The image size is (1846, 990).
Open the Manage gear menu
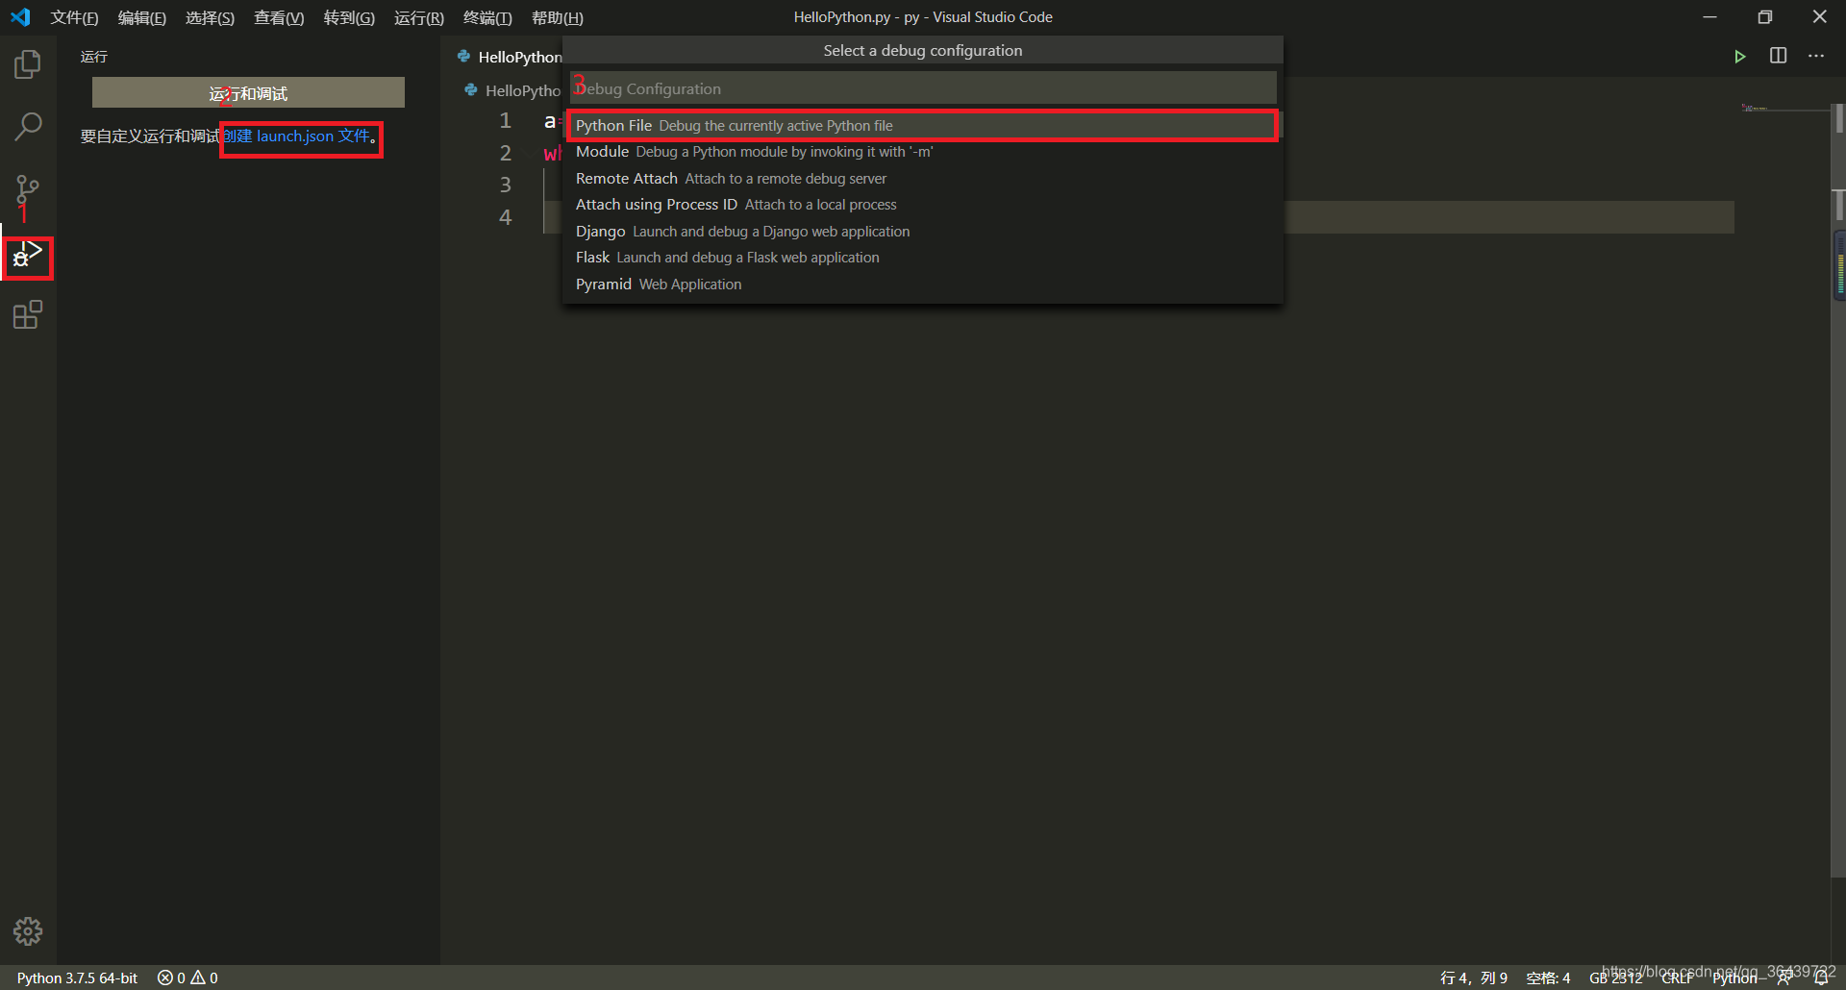click(x=28, y=930)
